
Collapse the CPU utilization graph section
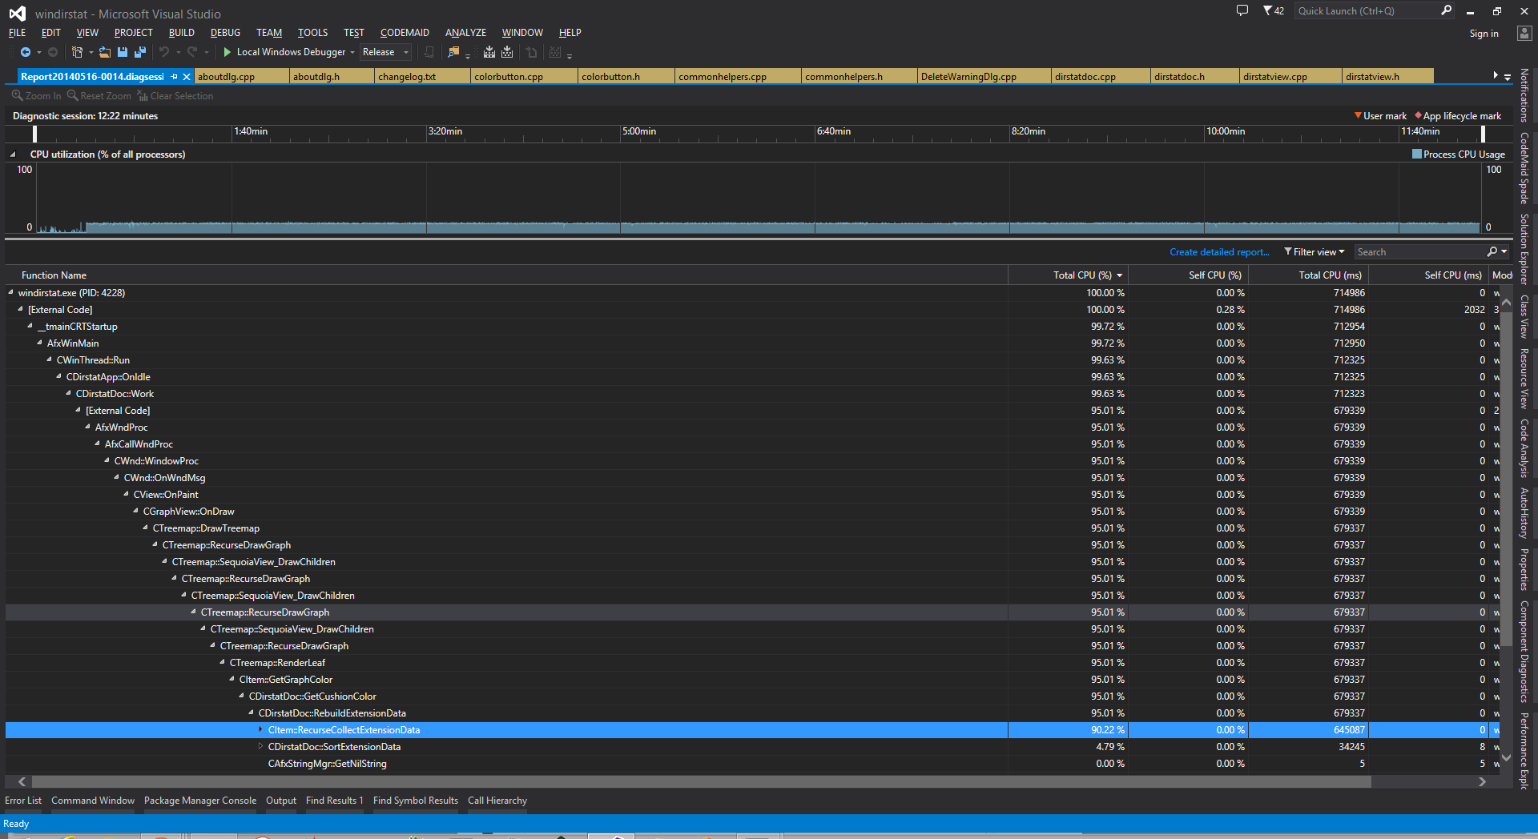(x=13, y=155)
